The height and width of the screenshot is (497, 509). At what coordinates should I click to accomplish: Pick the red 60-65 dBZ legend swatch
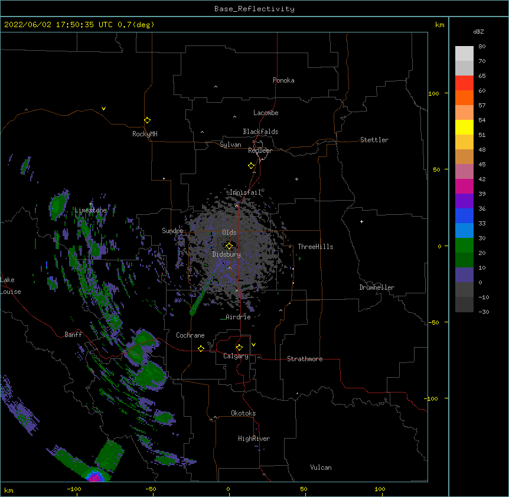(464, 83)
